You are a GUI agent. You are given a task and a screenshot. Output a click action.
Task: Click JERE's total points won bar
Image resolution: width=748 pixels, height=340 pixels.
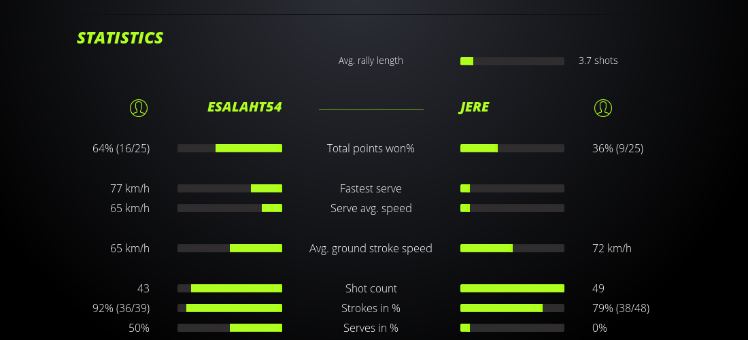click(512, 148)
